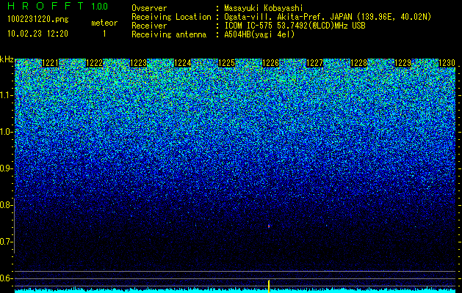Click the date 10.02.23 12:20
Image resolution: width=462 pixels, height=293 pixels.
(37, 34)
